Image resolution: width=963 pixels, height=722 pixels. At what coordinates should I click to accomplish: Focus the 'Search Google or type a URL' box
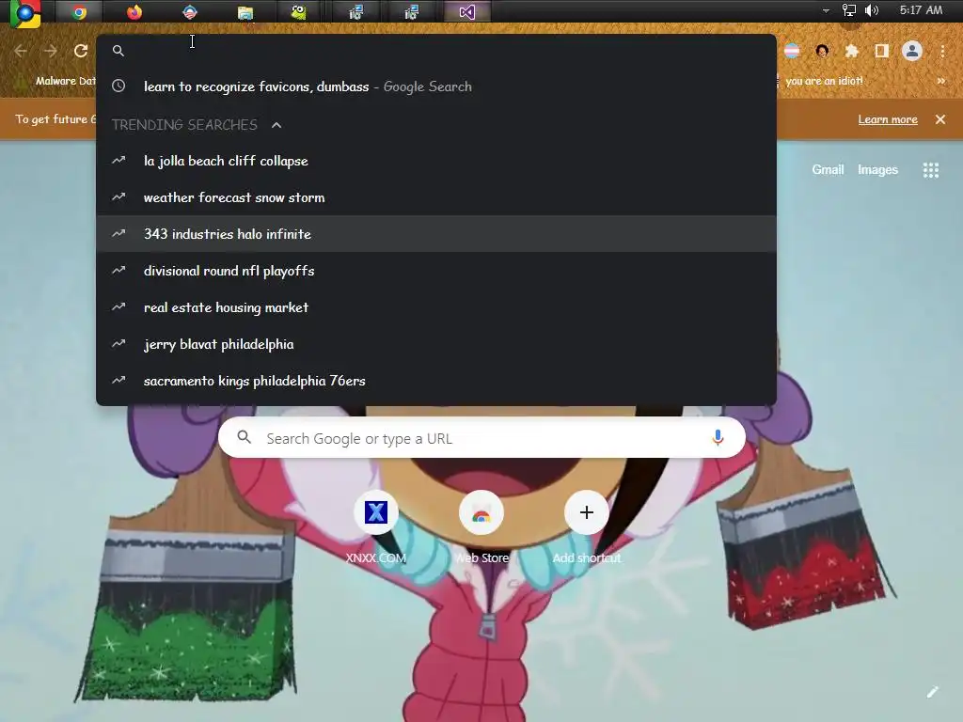[481, 437]
